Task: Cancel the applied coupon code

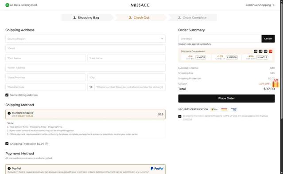Action: [x=268, y=39]
